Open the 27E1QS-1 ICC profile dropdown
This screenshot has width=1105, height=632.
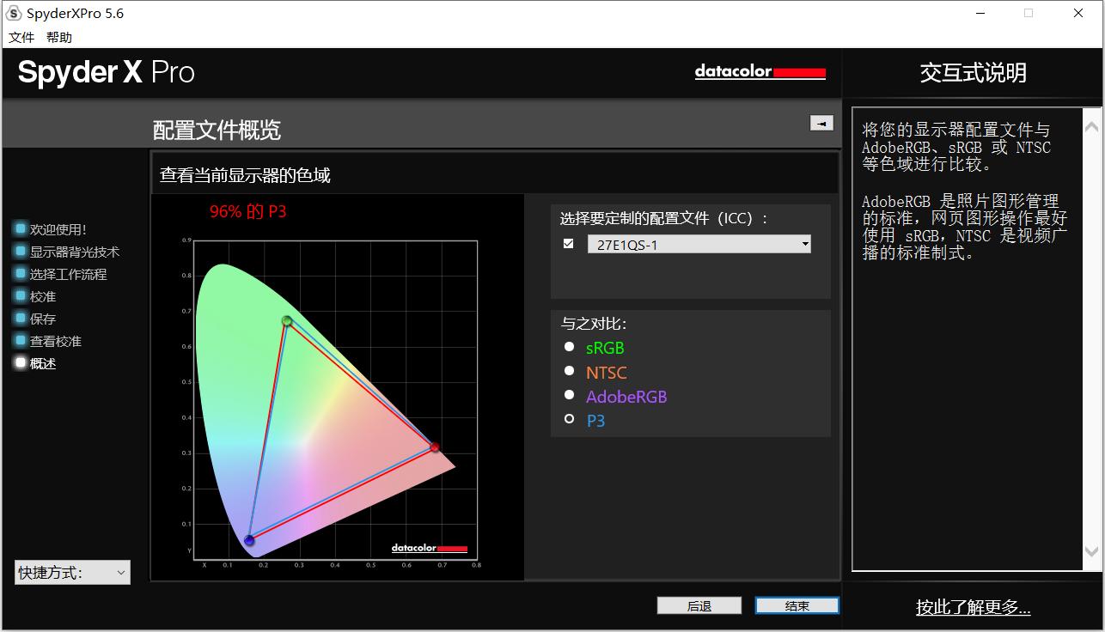(x=699, y=245)
